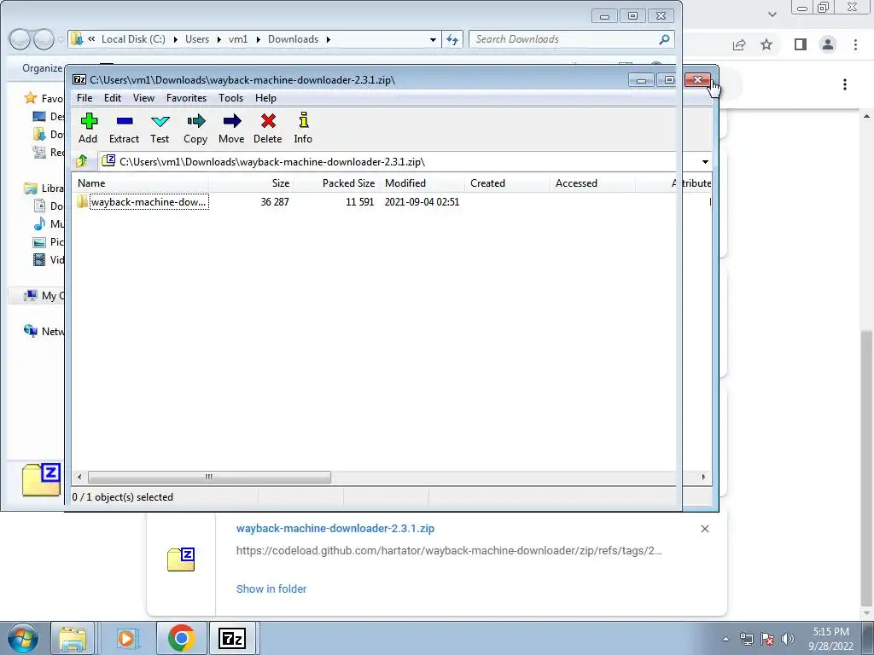Click the Chrome bookmark star icon
The height and width of the screenshot is (655, 874).
click(x=767, y=44)
